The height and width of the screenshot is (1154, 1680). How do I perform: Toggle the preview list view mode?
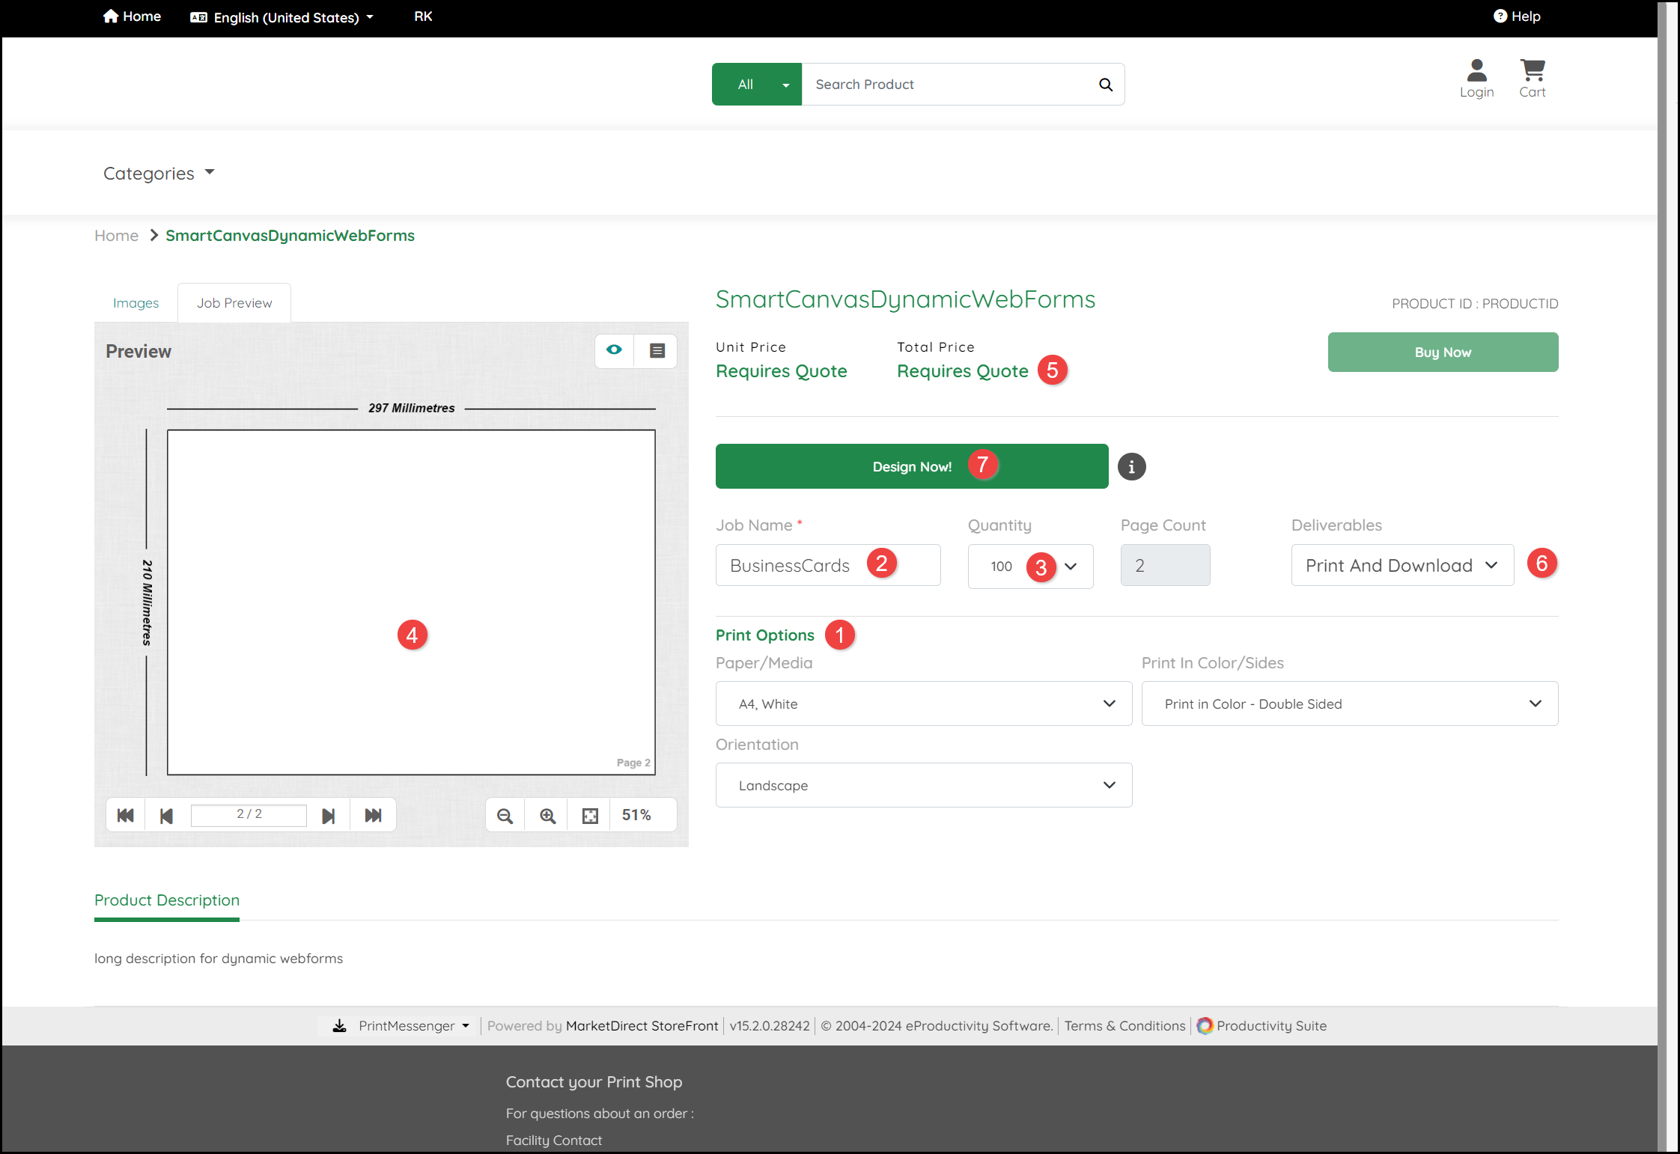point(657,350)
